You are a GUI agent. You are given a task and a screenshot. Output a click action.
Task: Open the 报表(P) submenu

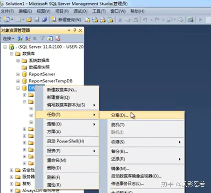tap(67, 151)
